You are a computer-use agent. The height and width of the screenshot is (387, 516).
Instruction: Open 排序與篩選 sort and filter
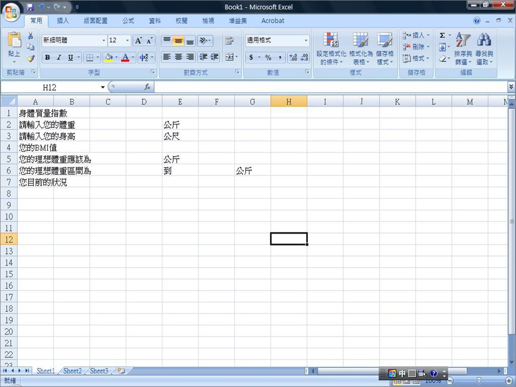pyautogui.click(x=463, y=49)
